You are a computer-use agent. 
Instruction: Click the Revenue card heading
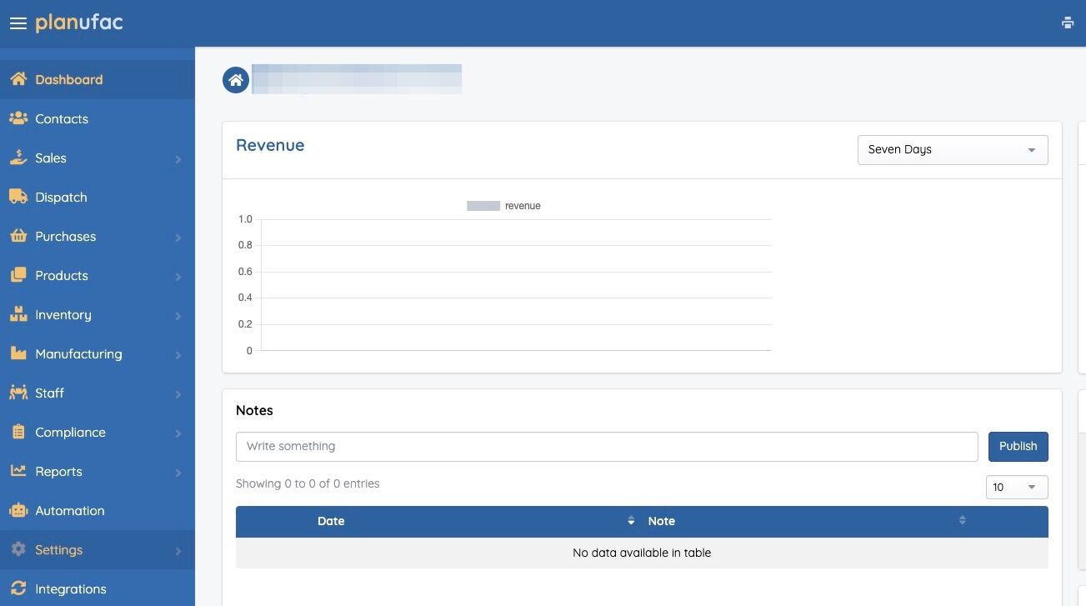pyautogui.click(x=270, y=145)
